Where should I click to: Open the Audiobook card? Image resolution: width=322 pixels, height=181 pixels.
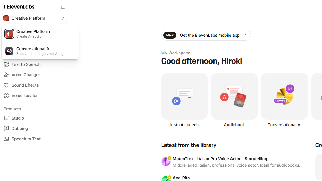click(x=234, y=96)
